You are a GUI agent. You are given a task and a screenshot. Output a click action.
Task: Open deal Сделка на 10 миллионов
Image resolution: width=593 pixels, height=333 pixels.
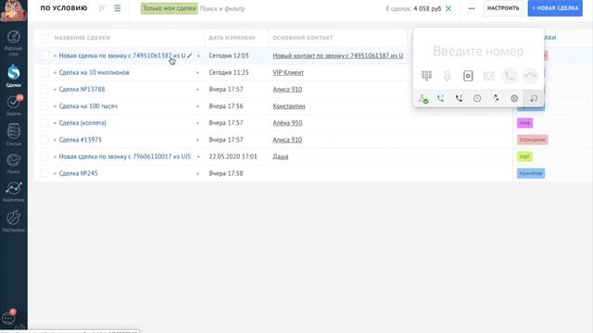coord(95,72)
